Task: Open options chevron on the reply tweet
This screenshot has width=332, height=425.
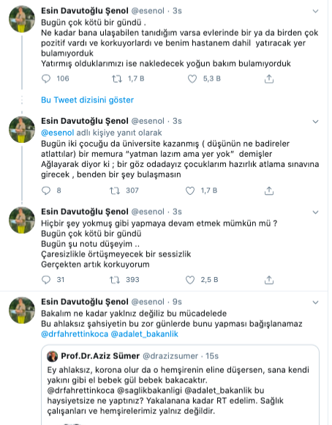Action: tap(315, 122)
